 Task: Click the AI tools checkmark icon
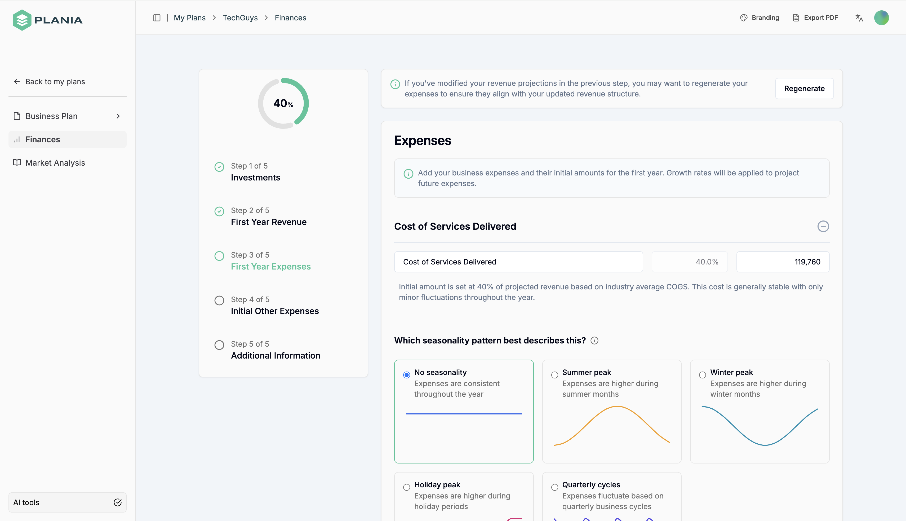[x=117, y=502]
